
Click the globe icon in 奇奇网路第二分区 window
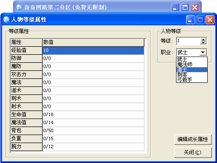(x=19, y=7)
